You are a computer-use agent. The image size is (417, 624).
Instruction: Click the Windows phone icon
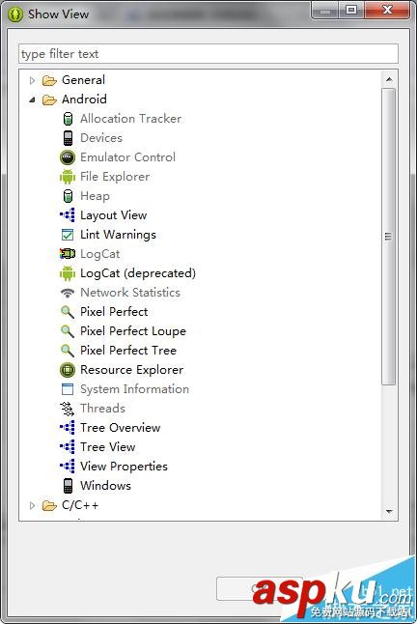pos(68,486)
